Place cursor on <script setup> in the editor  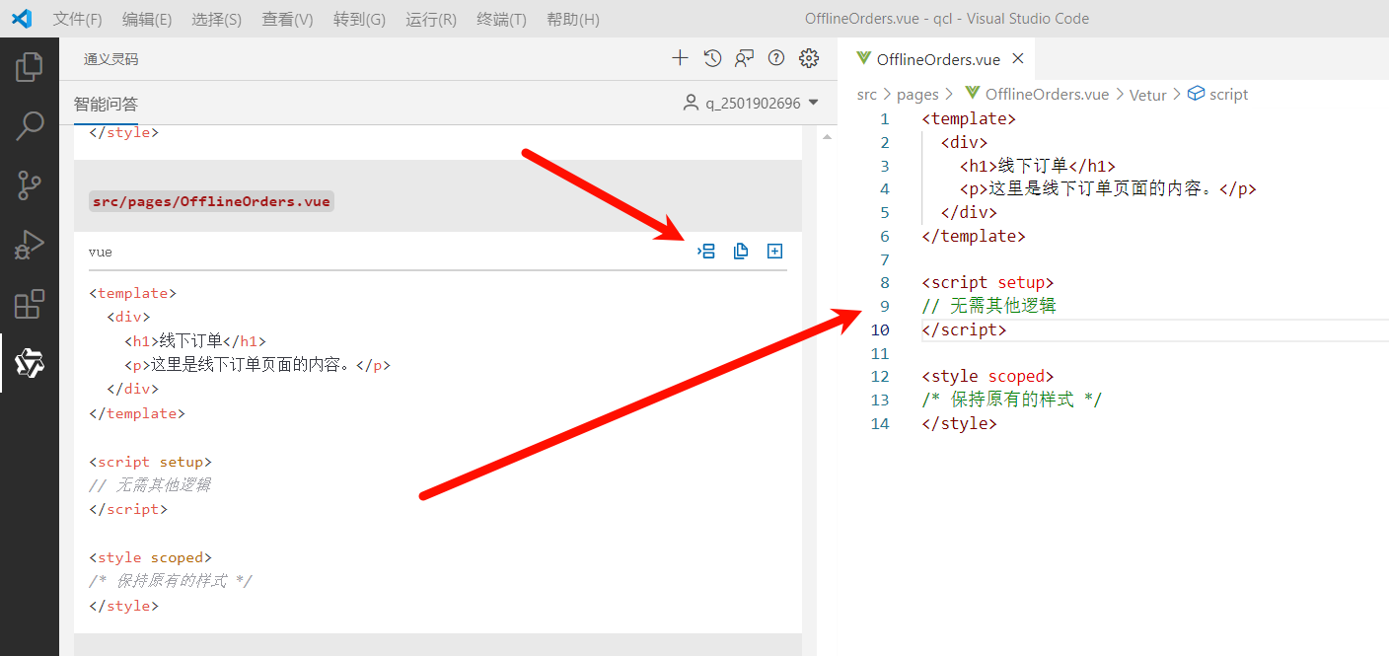(x=987, y=282)
